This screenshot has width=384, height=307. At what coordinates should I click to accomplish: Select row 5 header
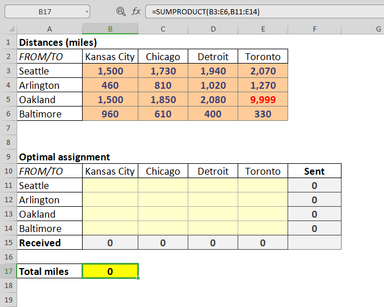(x=9, y=100)
